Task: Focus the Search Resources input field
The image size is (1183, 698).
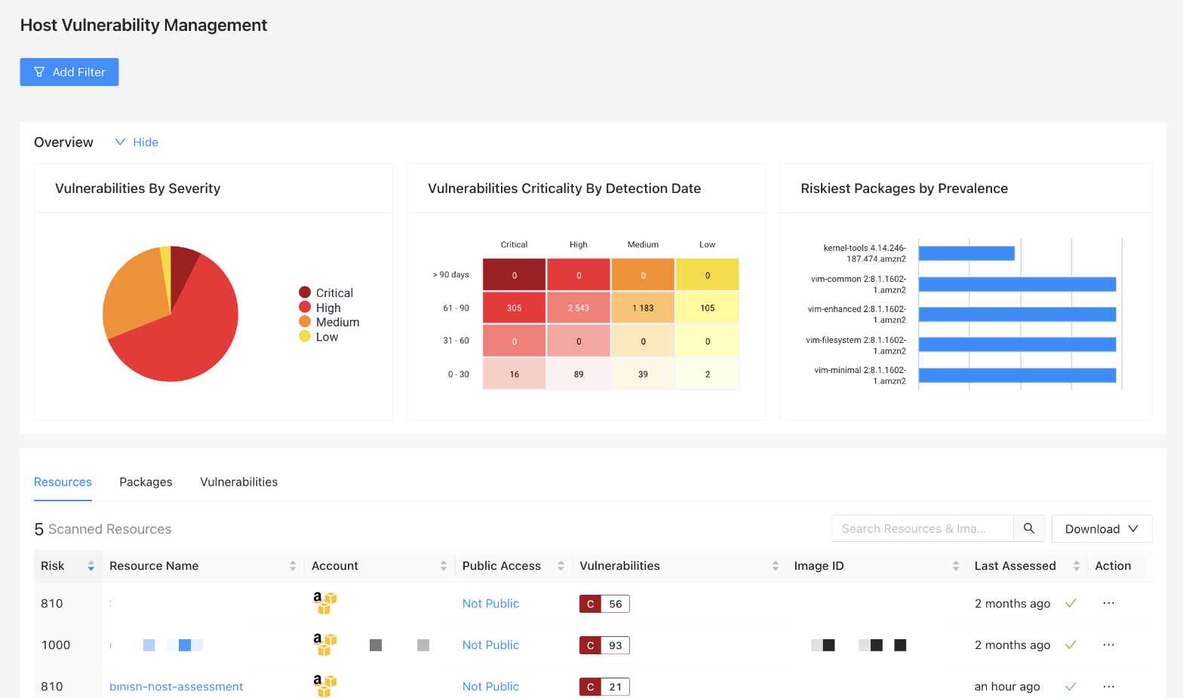Action: click(x=922, y=528)
